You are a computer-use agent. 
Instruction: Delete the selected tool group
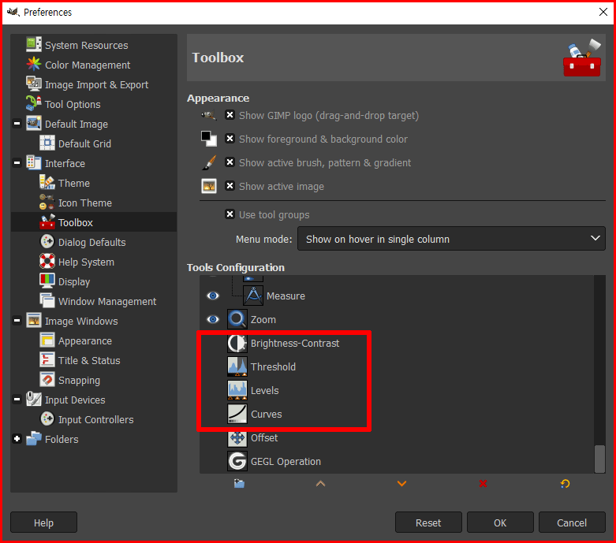pos(483,483)
